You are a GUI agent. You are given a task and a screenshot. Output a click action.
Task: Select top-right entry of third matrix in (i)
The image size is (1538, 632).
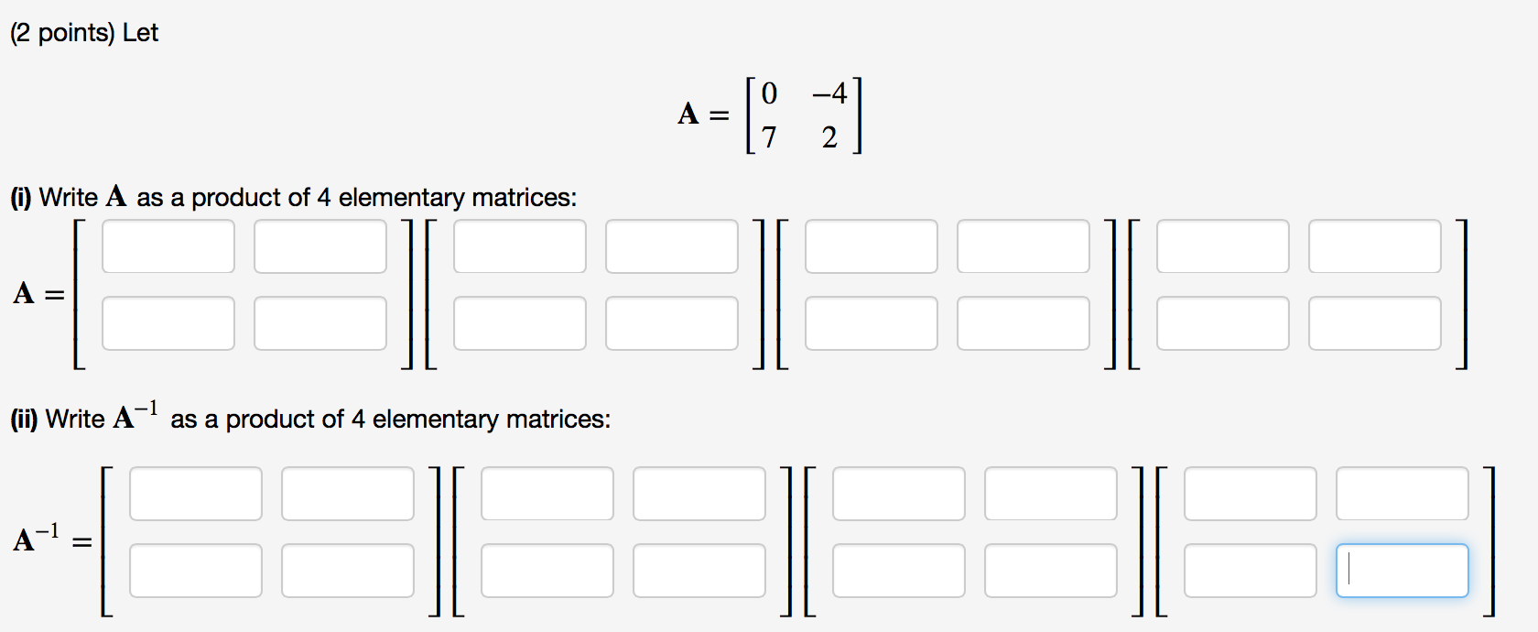click(1023, 246)
